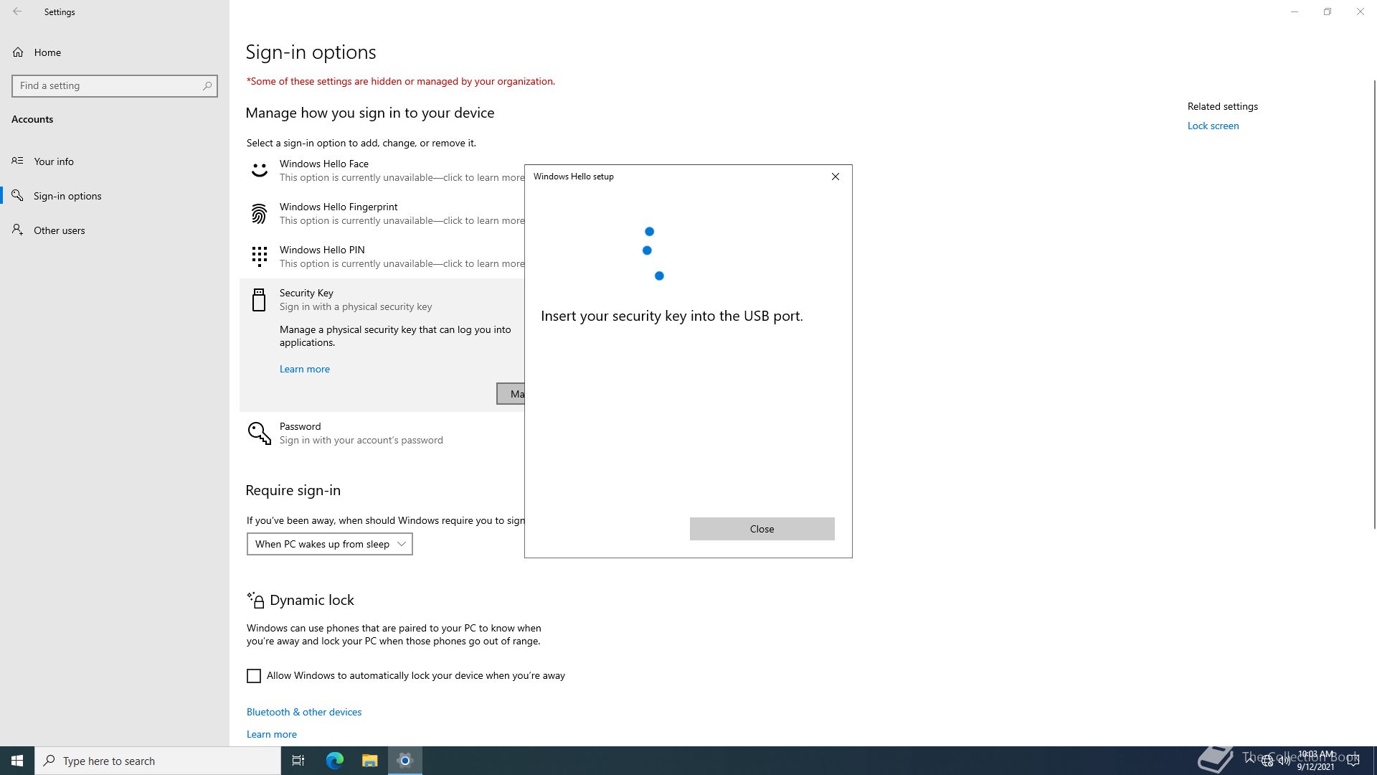
Task: Click the search magnifier in Find a setting
Action: [x=207, y=85]
